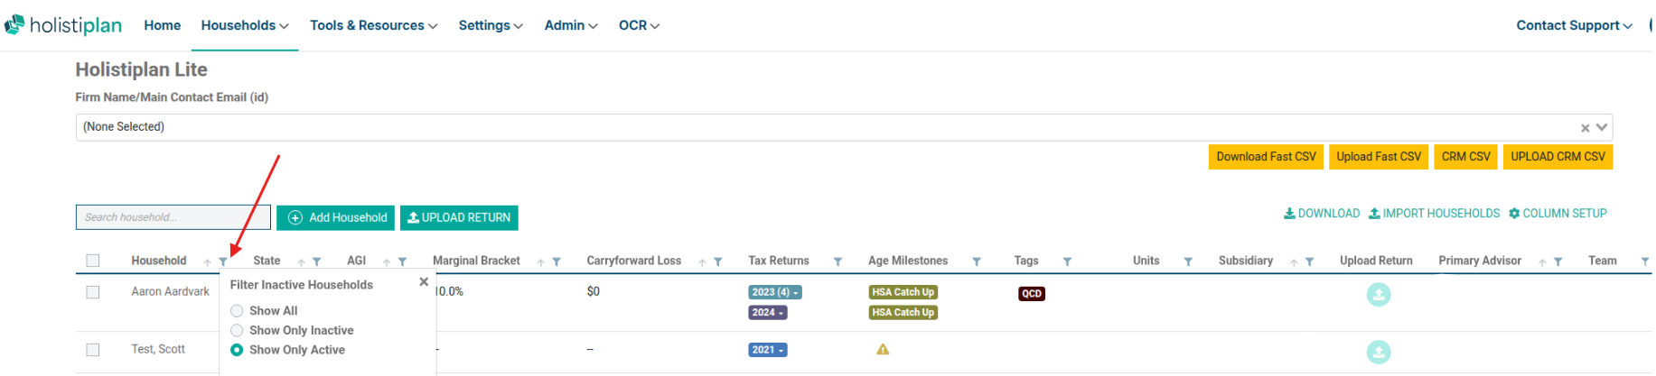Click the Search household input field
This screenshot has width=1656, height=376.
[x=172, y=217]
